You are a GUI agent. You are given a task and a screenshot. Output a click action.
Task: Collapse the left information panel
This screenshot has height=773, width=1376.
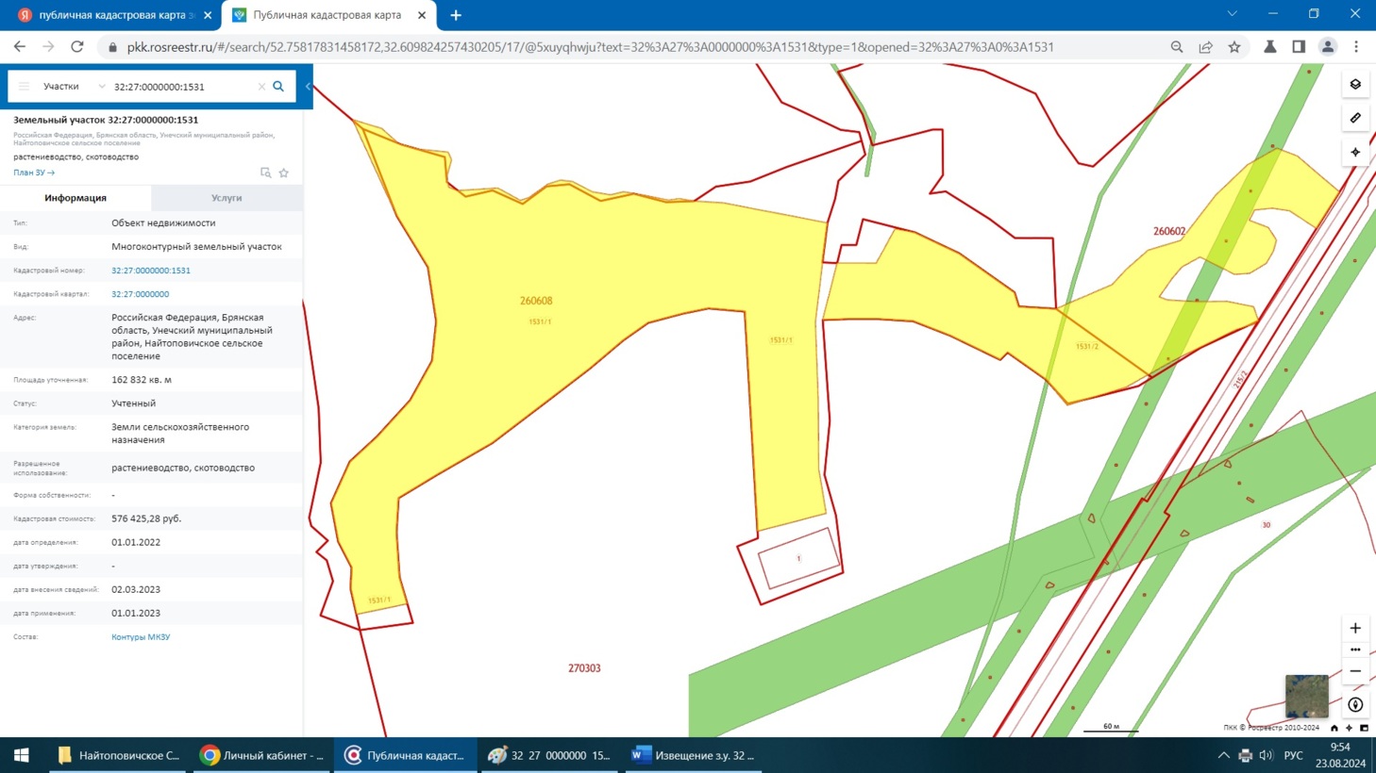[x=308, y=87]
